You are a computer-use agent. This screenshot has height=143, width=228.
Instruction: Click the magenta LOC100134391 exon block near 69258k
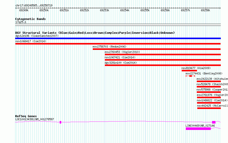[x=214, y=122]
